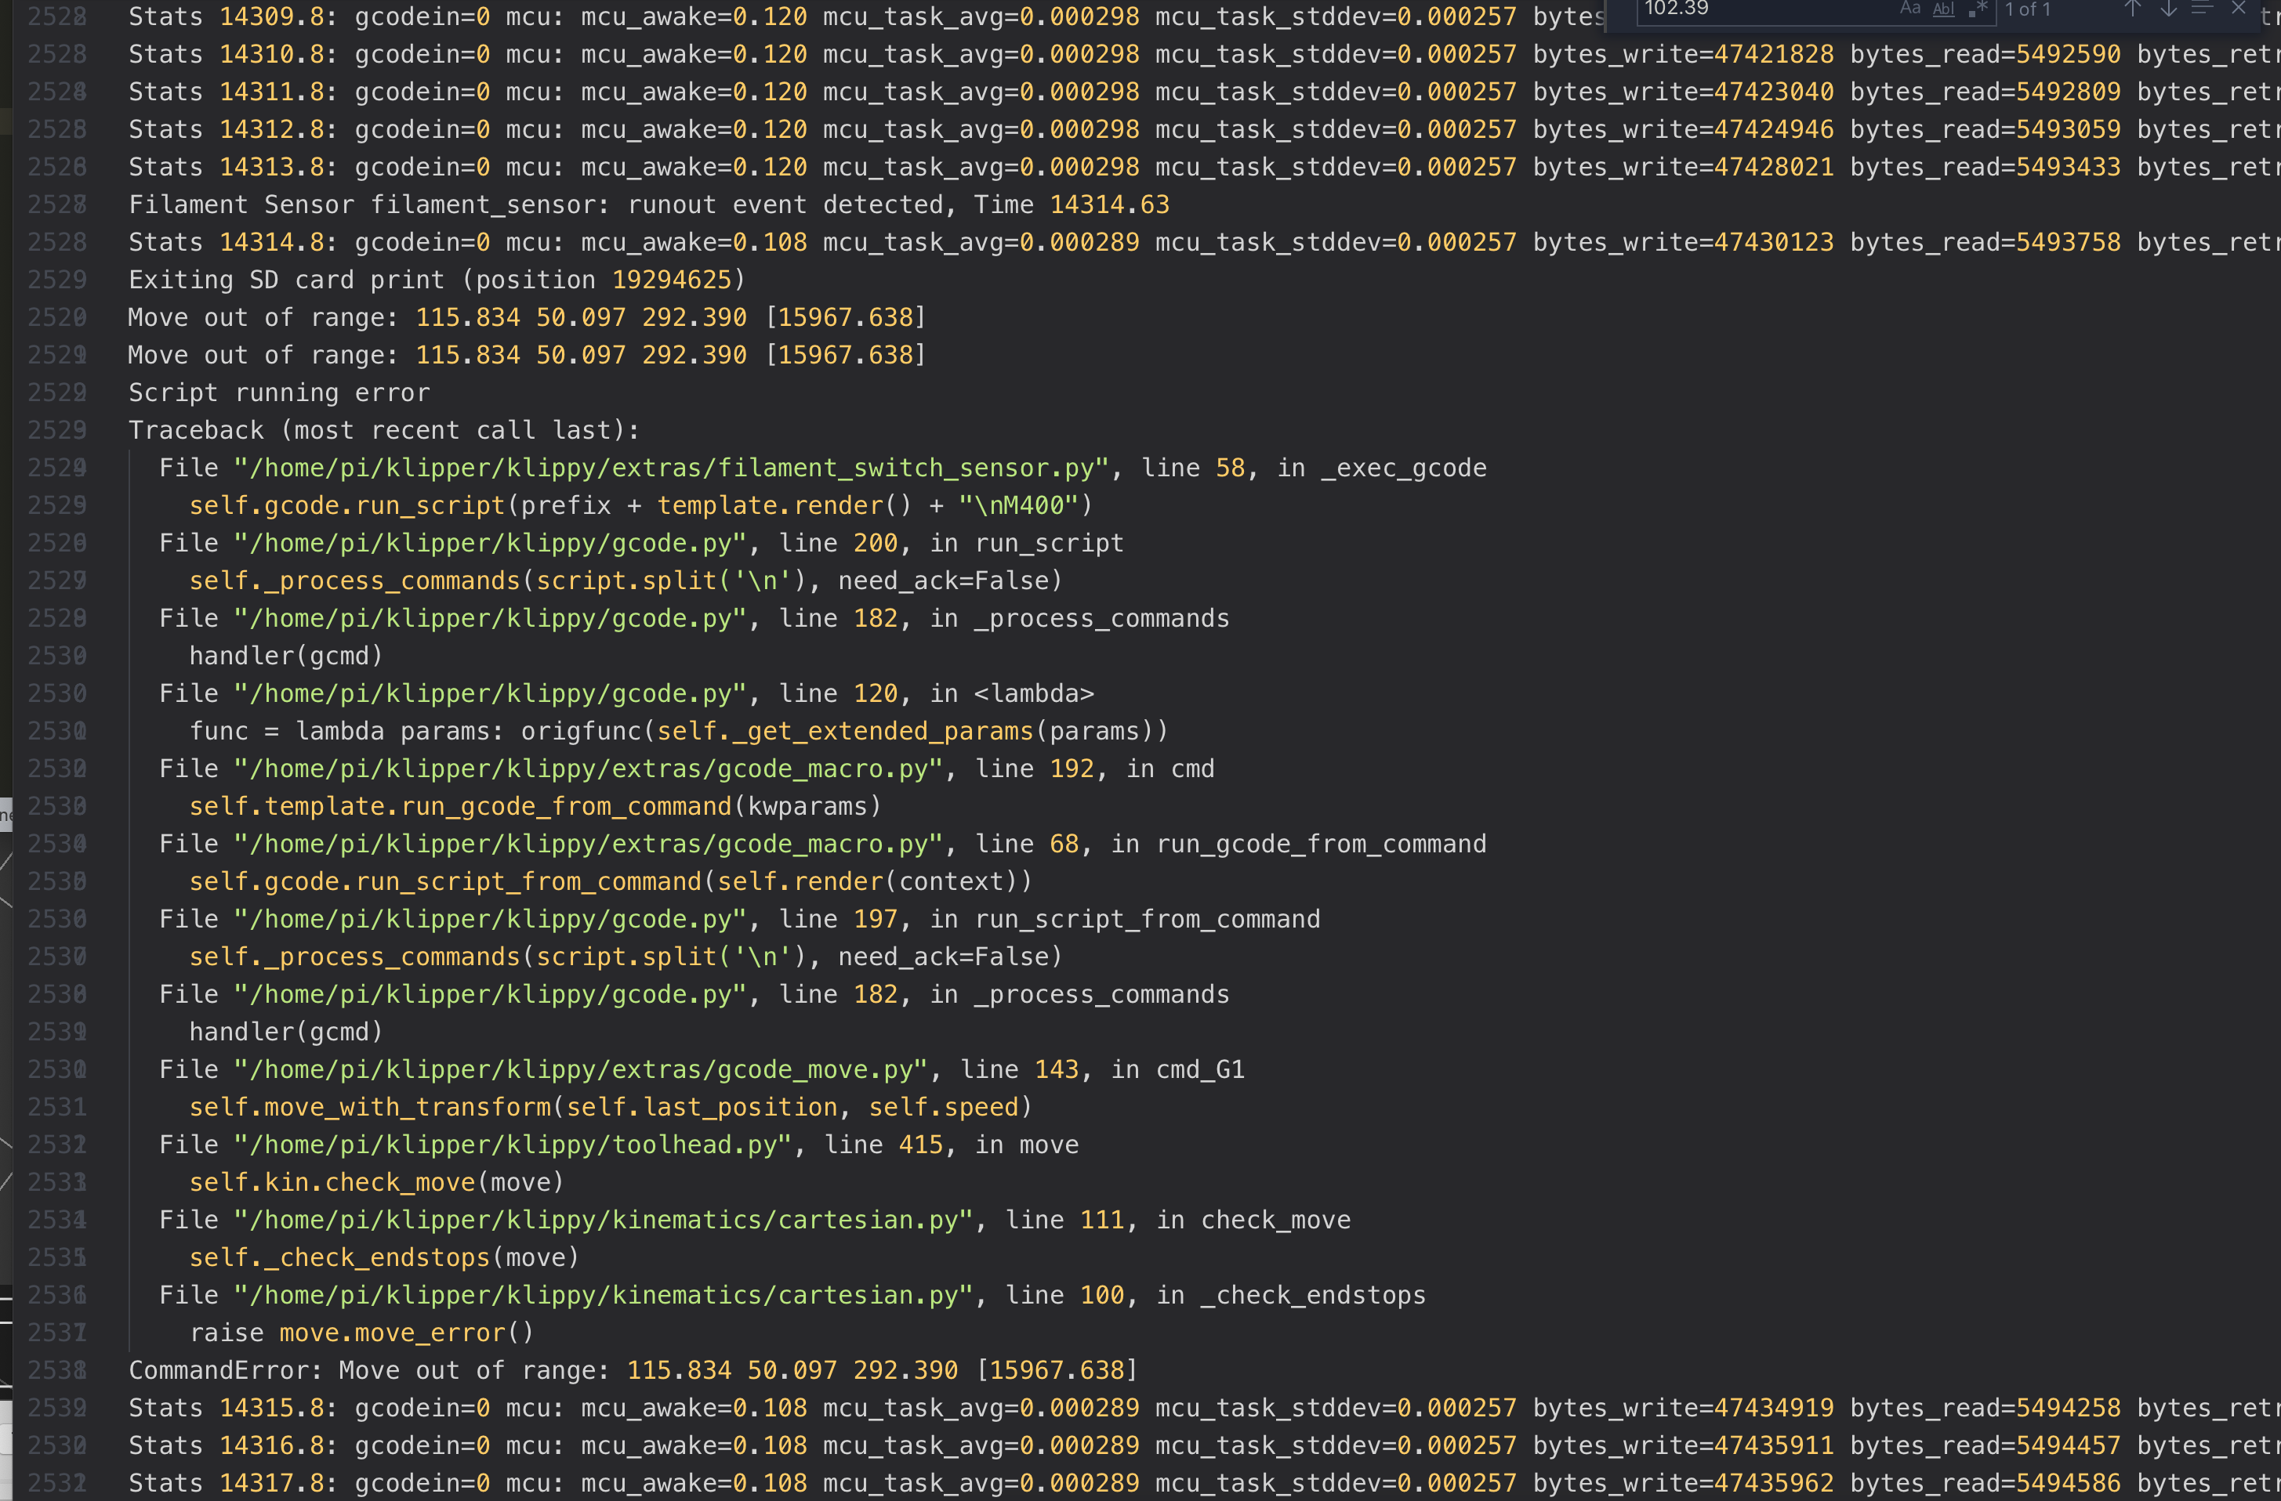Click the Stats 14312.8 log line

[x=1205, y=129]
